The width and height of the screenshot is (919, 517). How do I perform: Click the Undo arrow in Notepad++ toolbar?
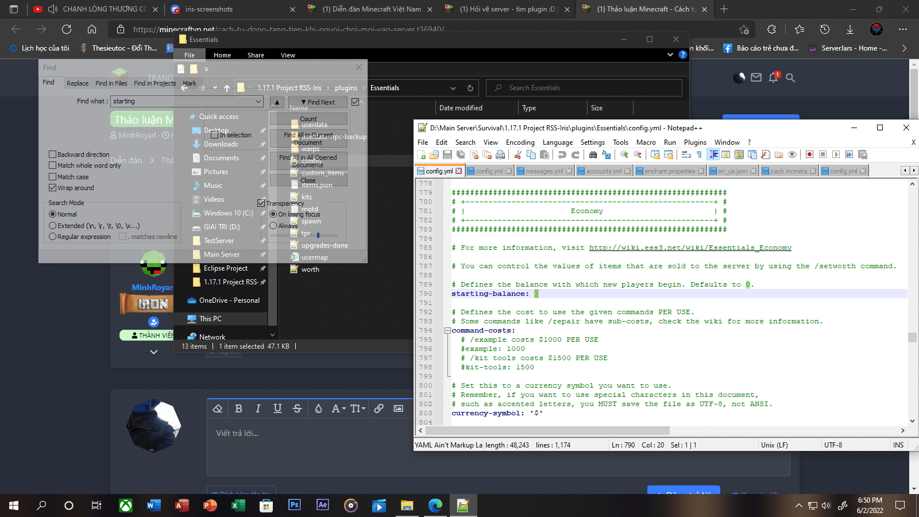click(x=562, y=155)
